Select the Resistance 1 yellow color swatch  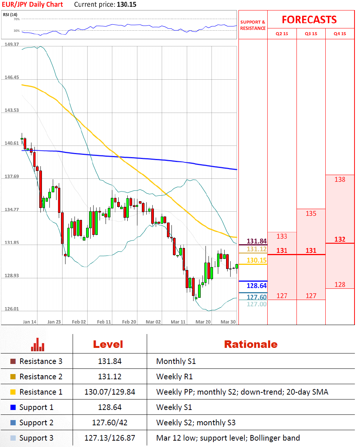click(13, 392)
